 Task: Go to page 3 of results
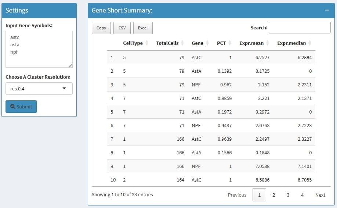pos(288,195)
